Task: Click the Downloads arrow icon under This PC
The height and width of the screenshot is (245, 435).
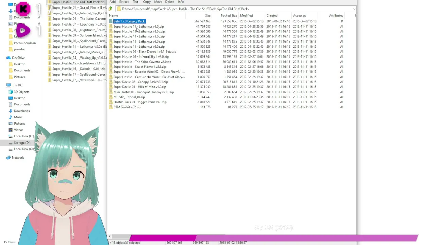Action: (x=11, y=111)
